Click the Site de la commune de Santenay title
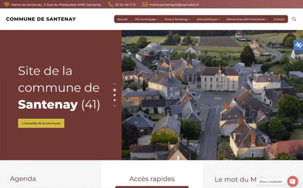This screenshot has width=303, height=188. coord(59,88)
